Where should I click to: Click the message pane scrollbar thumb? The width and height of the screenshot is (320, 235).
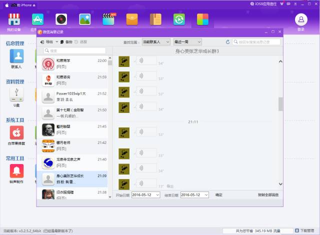pos(280,104)
